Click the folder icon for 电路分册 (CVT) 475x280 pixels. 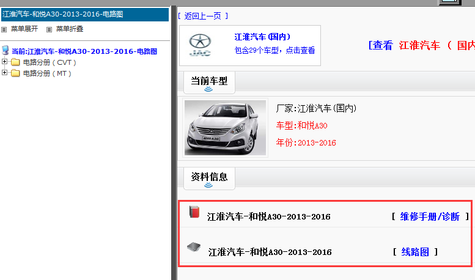click(x=15, y=62)
